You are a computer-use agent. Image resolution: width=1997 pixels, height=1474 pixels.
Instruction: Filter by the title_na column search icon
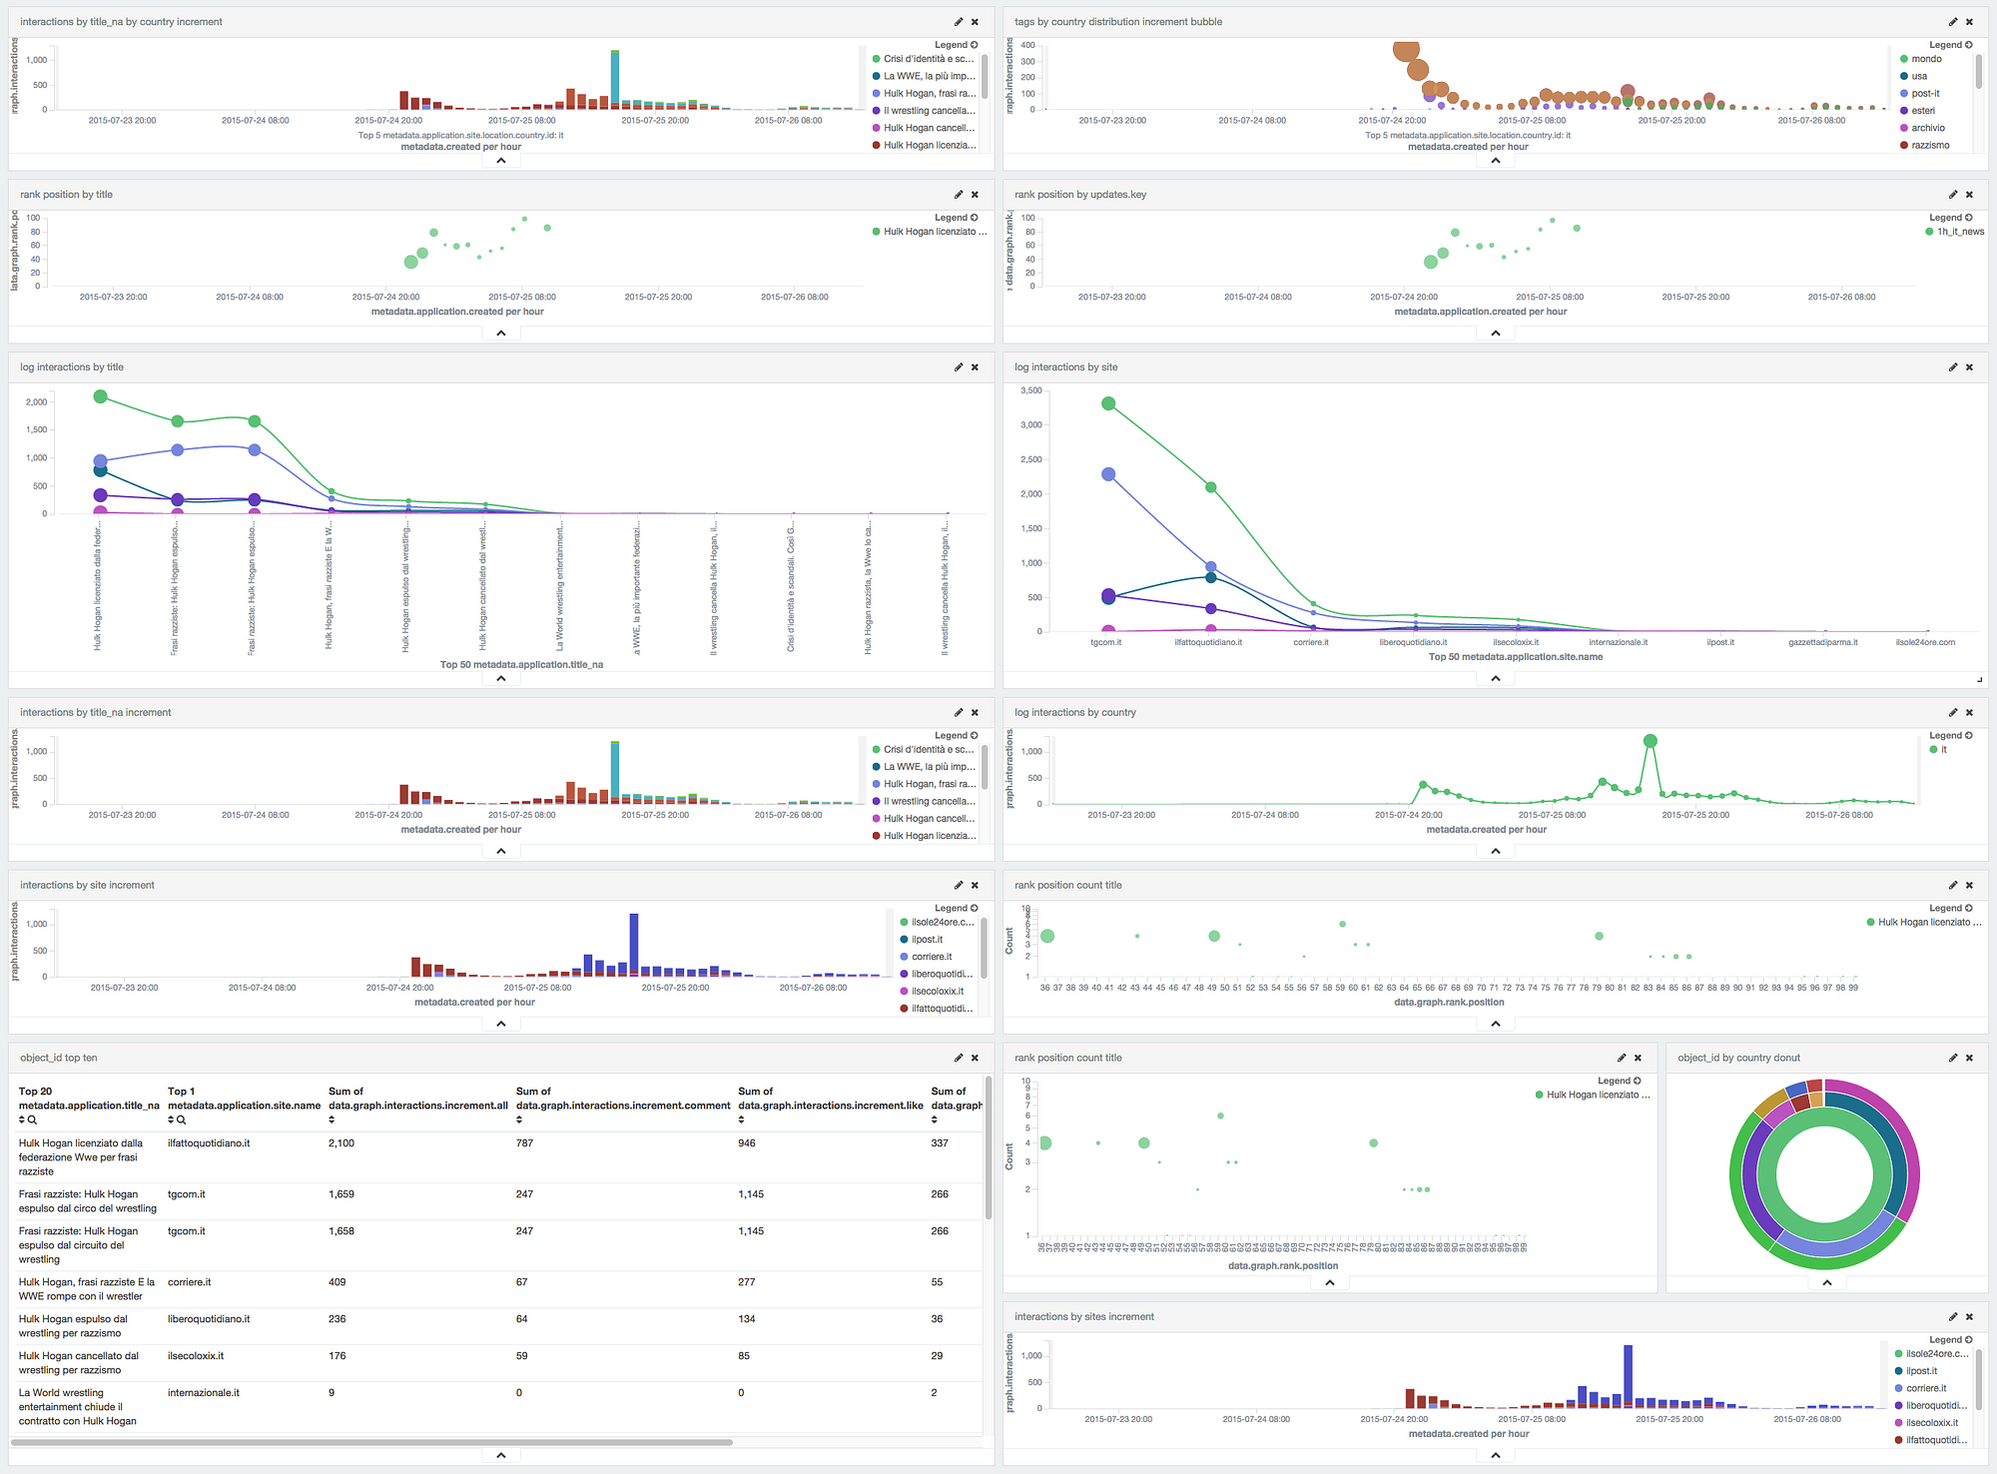33,1120
